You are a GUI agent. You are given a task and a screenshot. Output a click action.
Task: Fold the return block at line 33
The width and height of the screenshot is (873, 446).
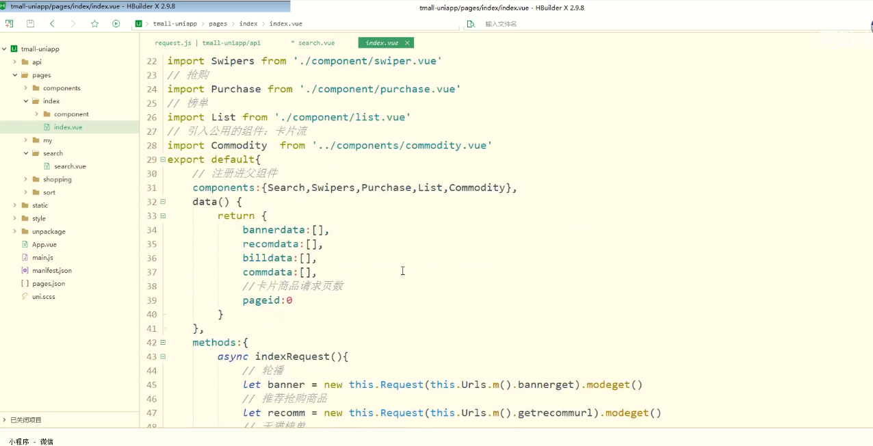(x=163, y=215)
